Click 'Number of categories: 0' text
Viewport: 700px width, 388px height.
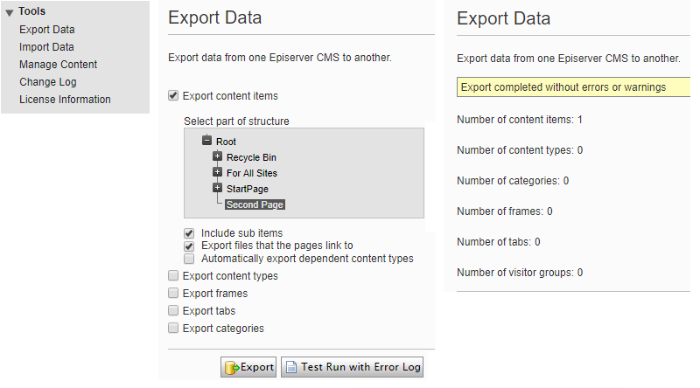tap(513, 181)
